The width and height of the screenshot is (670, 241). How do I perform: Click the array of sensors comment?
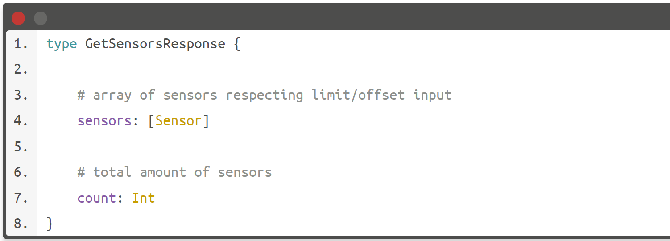click(x=265, y=95)
